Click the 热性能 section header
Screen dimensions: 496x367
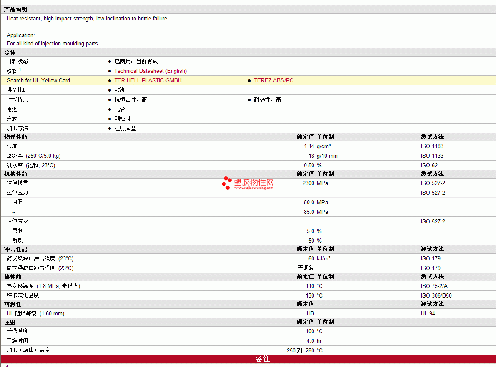point(13,277)
